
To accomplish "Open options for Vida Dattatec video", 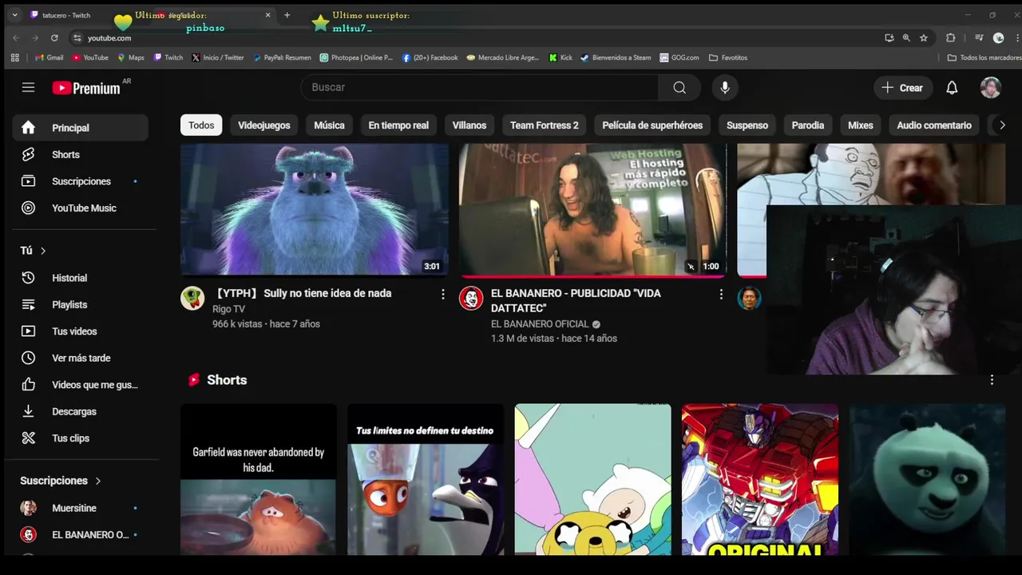I will point(721,295).
